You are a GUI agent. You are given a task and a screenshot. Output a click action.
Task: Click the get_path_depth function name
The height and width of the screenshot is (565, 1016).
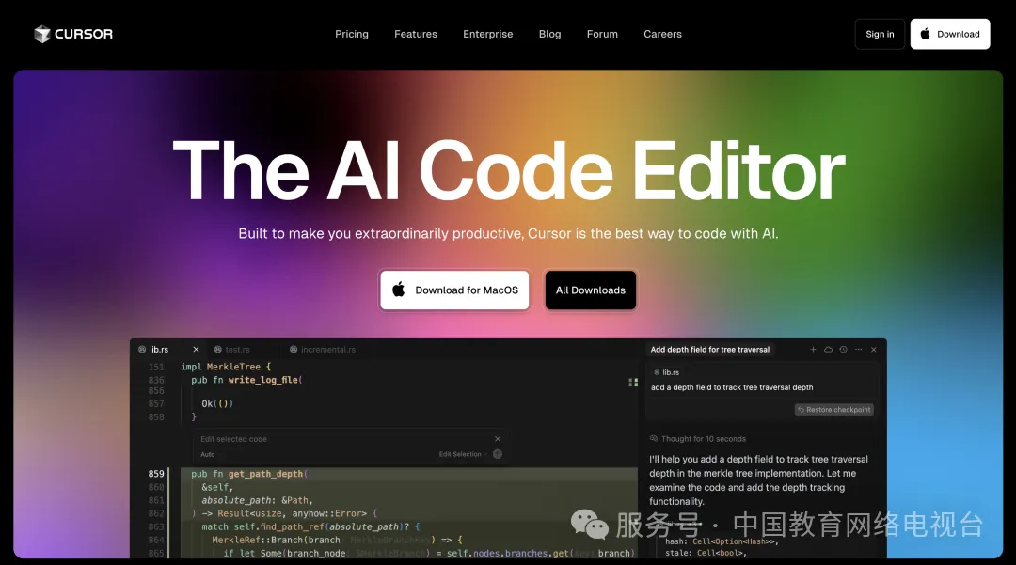pyautogui.click(x=265, y=474)
